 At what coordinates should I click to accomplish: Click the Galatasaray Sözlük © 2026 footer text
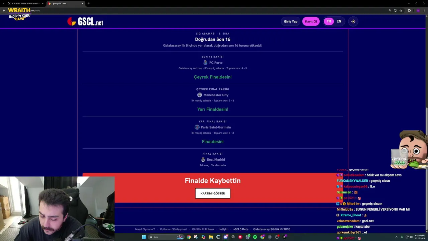click(x=272, y=229)
